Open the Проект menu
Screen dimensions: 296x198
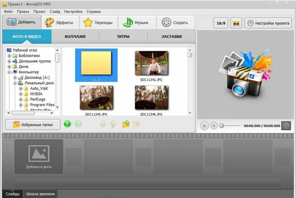pyautogui.click(x=40, y=11)
